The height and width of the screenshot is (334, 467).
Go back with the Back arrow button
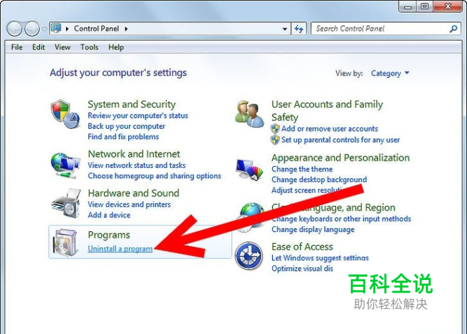tap(14, 29)
